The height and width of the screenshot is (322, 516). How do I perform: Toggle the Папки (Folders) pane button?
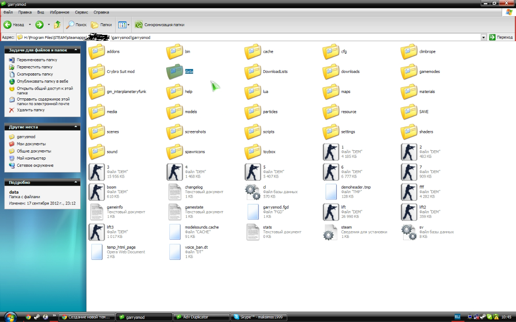(x=101, y=25)
